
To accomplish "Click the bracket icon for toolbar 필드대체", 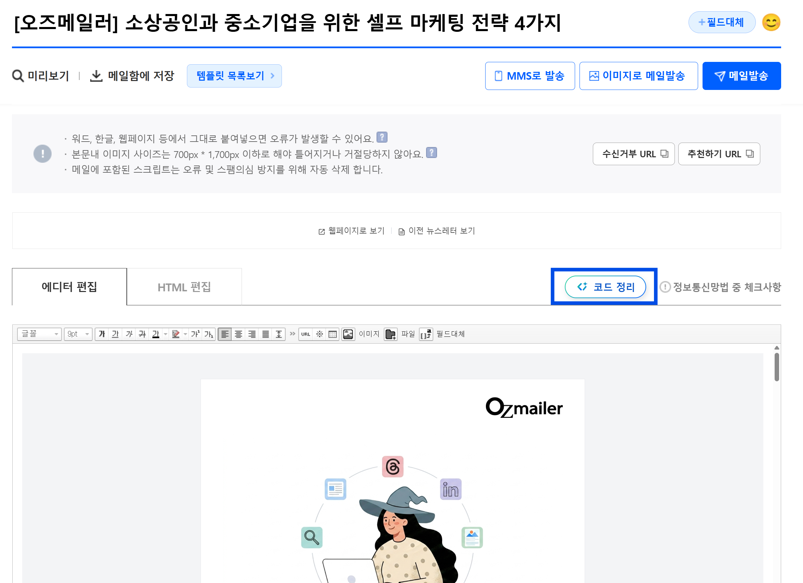I will [426, 334].
